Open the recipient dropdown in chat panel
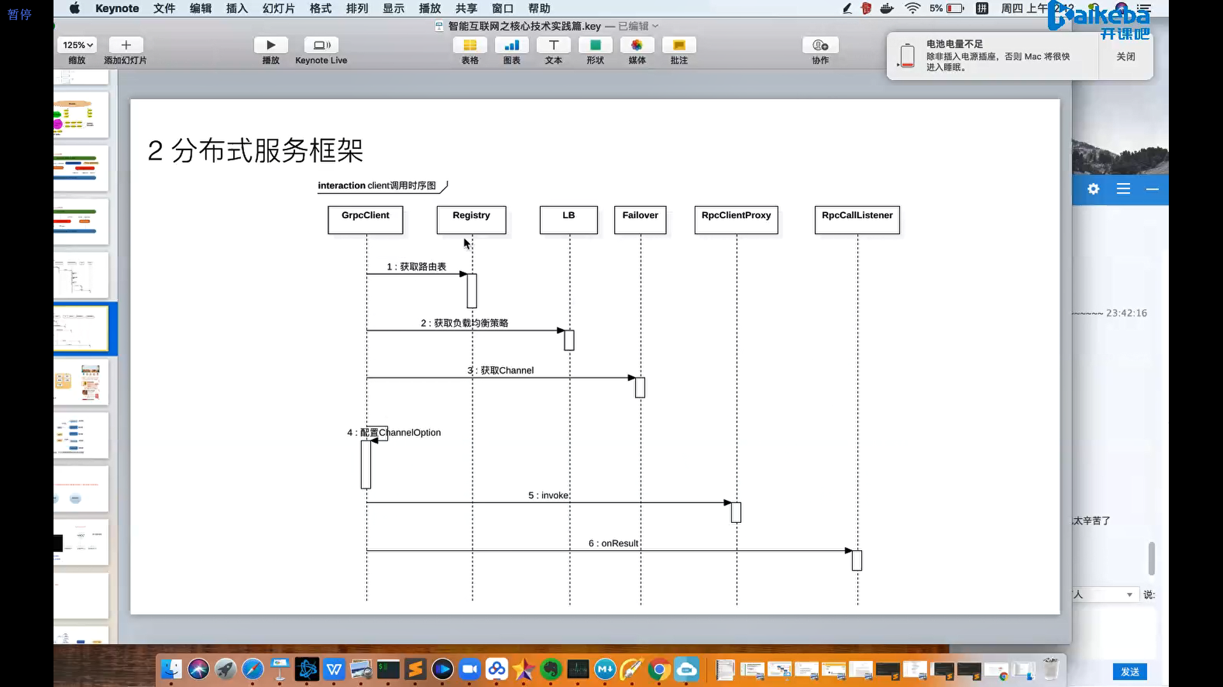 [1129, 595]
